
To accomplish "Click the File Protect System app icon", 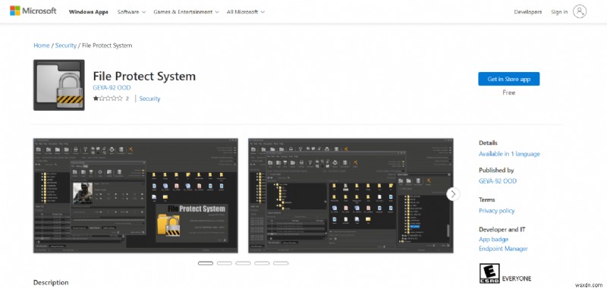I will [x=59, y=85].
